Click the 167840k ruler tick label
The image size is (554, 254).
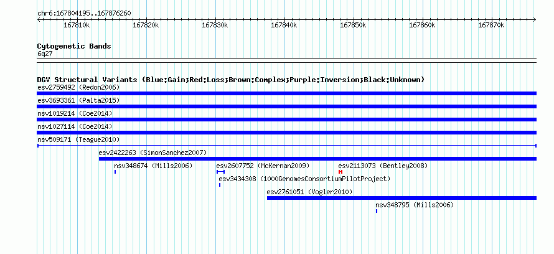pyautogui.click(x=284, y=26)
